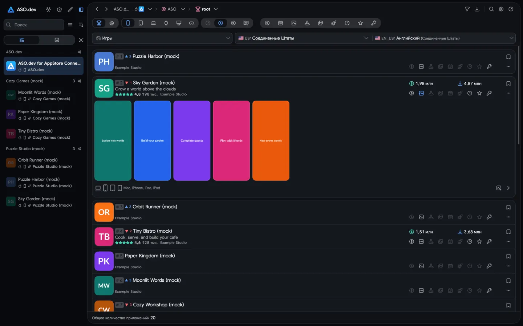
Task: Open the filter funnel icon at top right
Action: point(467,9)
